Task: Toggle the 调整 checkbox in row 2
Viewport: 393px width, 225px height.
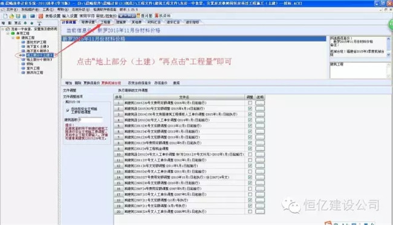Action: point(250,109)
